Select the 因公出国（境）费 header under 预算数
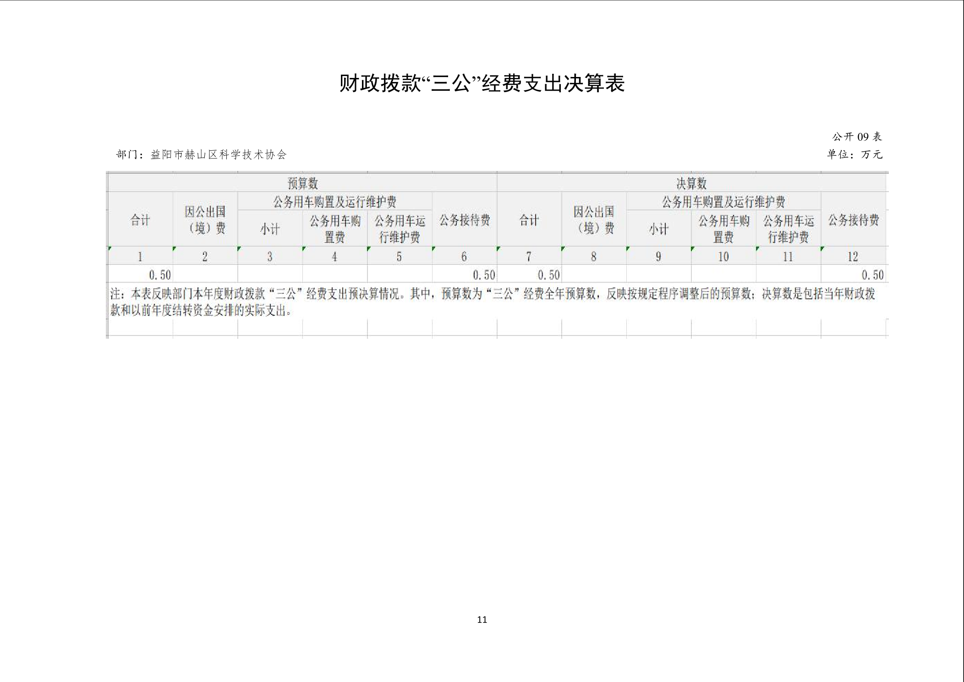Image resolution: width=964 pixels, height=682 pixels. click(205, 220)
